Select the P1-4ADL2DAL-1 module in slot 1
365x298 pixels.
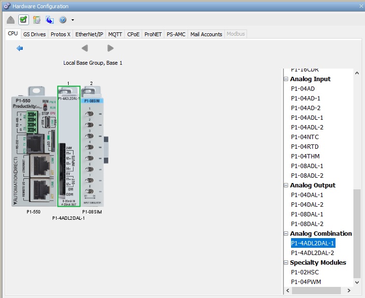pos(69,146)
